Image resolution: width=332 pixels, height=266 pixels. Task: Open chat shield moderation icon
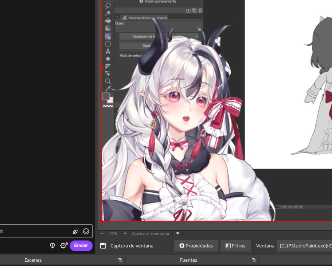pyautogui.click(x=52, y=246)
